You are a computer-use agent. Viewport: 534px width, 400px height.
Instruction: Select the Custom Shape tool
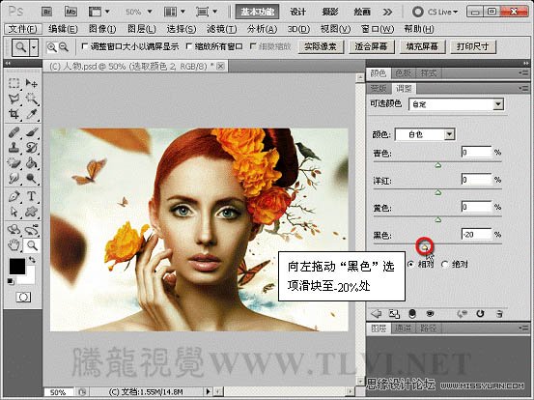pos(31,212)
